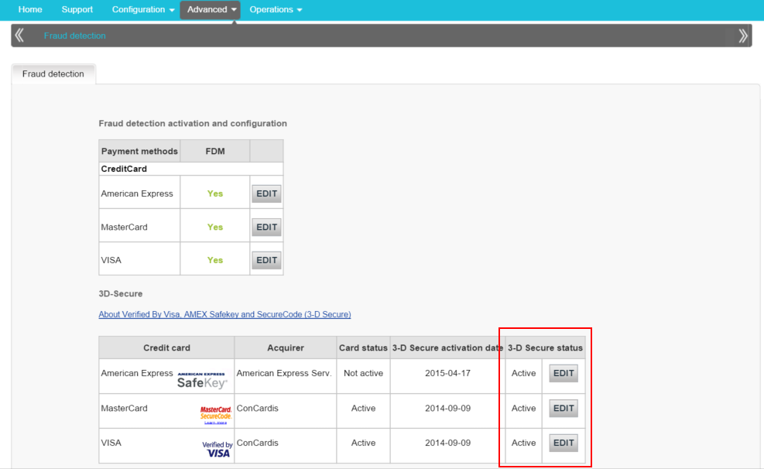Edit FDM settings for VISA
The image size is (764, 469).
[x=266, y=261]
